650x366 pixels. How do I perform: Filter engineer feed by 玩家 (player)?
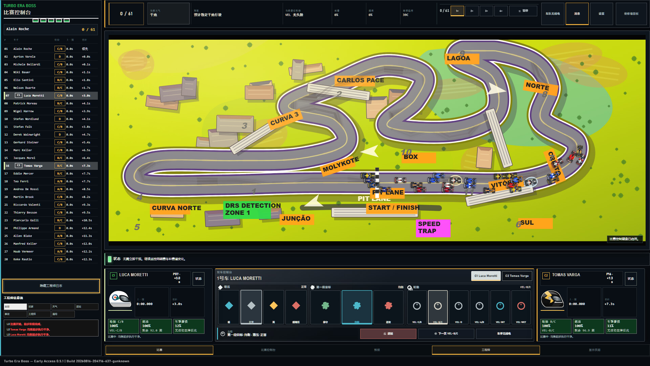point(39,307)
